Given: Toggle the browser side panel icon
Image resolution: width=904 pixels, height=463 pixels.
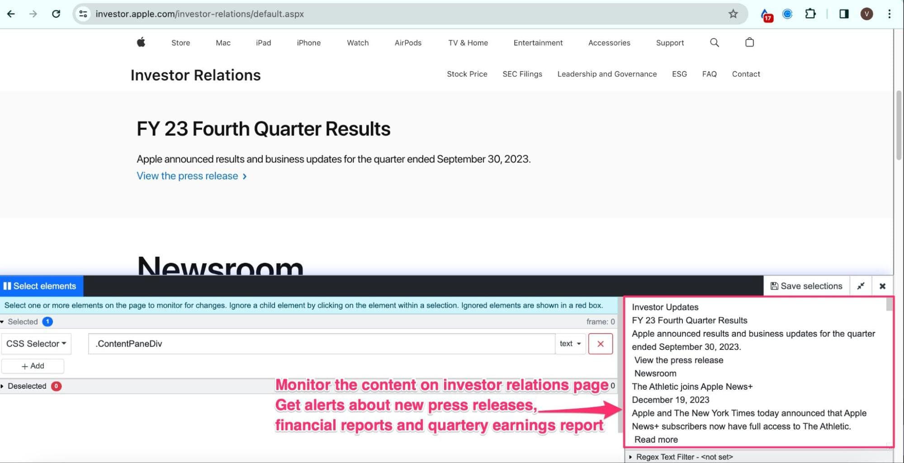Looking at the screenshot, I should tap(843, 14).
